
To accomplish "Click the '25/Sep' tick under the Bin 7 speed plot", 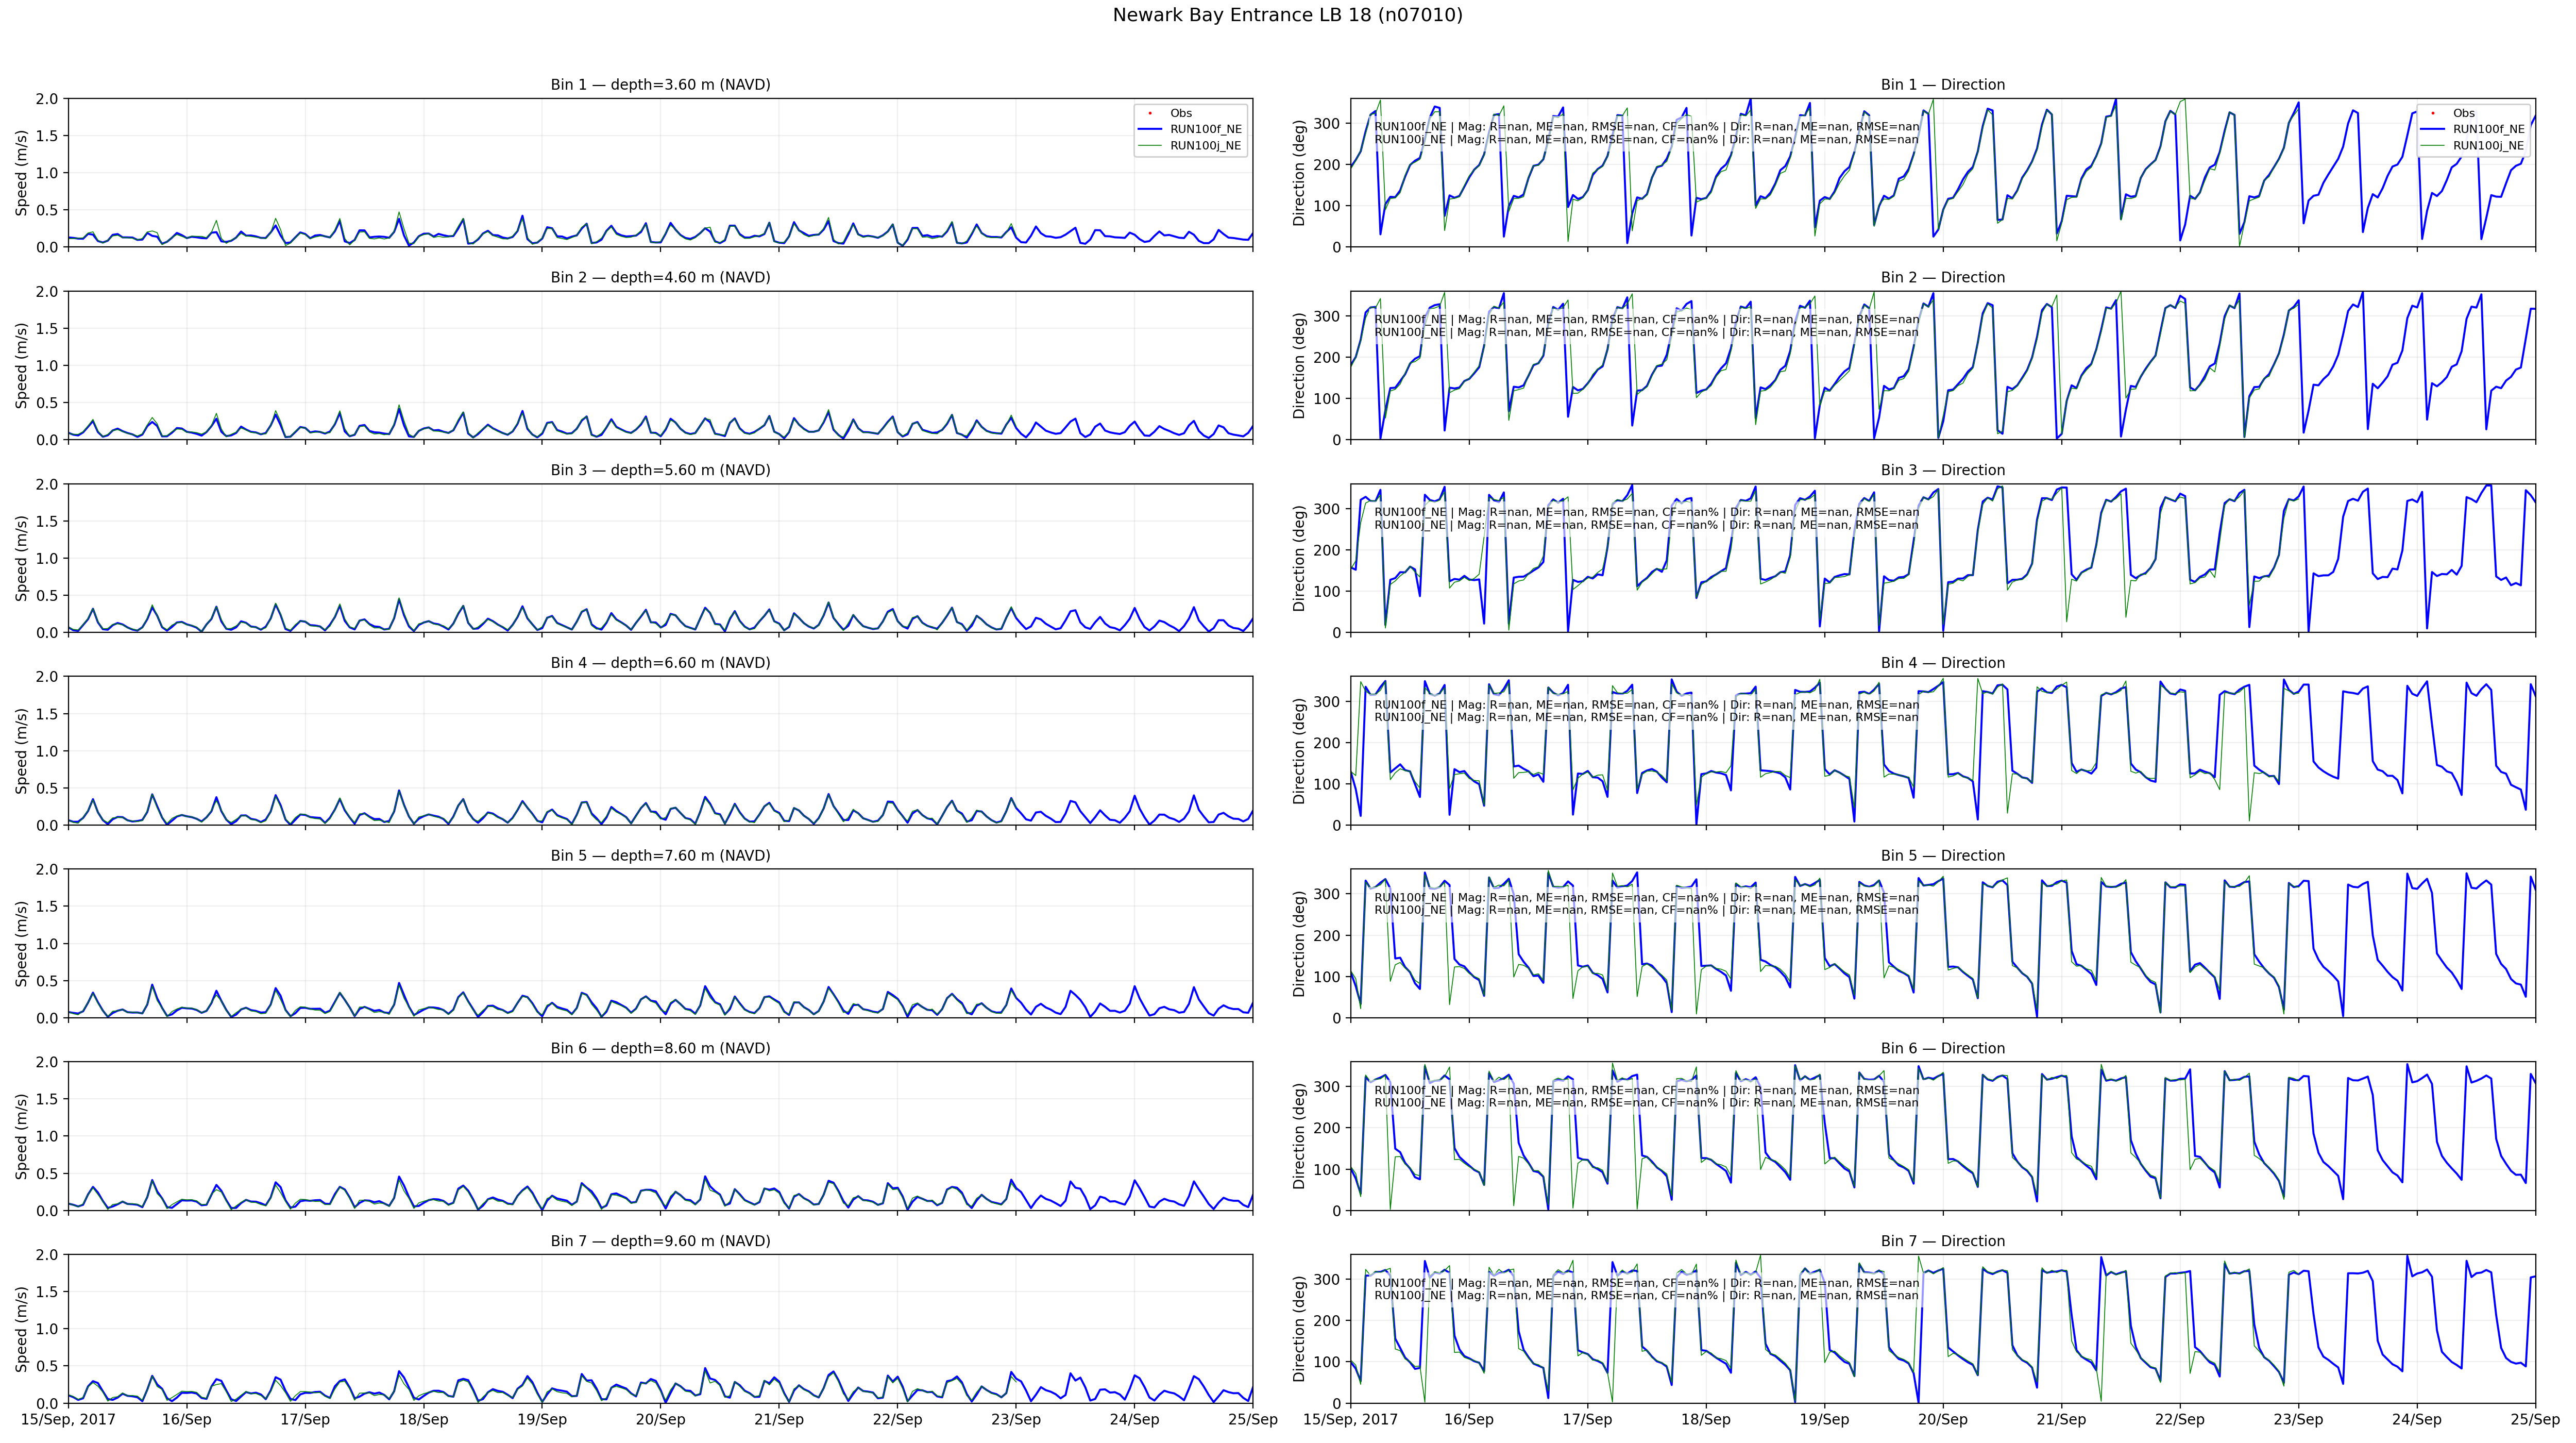I will [x=1253, y=1420].
